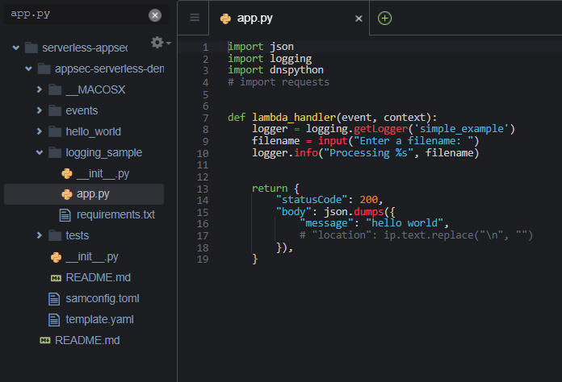Expand the tests folder arrow
This screenshot has height=382, width=562.
coord(39,235)
